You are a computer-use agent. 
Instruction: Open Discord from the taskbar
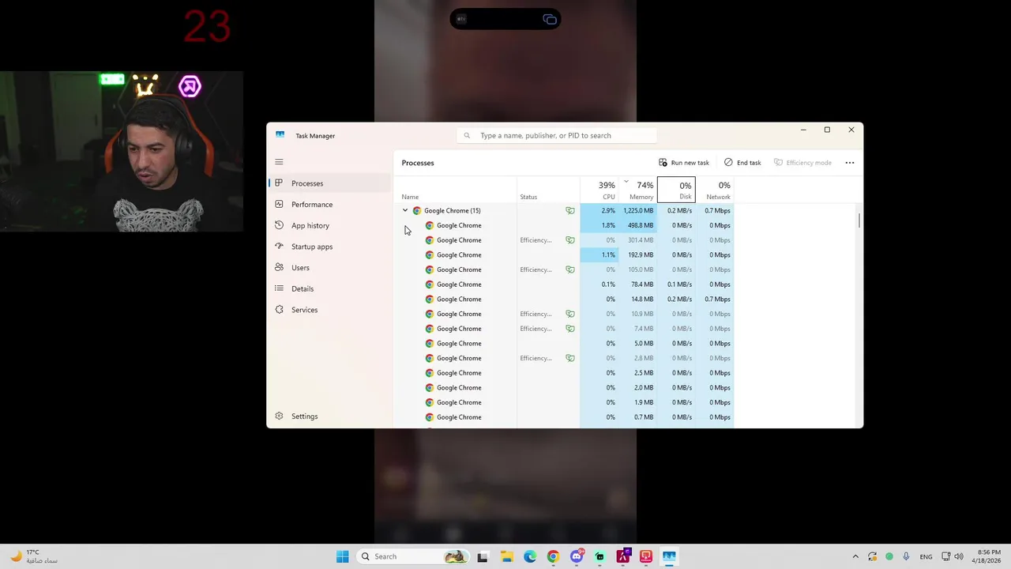(x=577, y=556)
